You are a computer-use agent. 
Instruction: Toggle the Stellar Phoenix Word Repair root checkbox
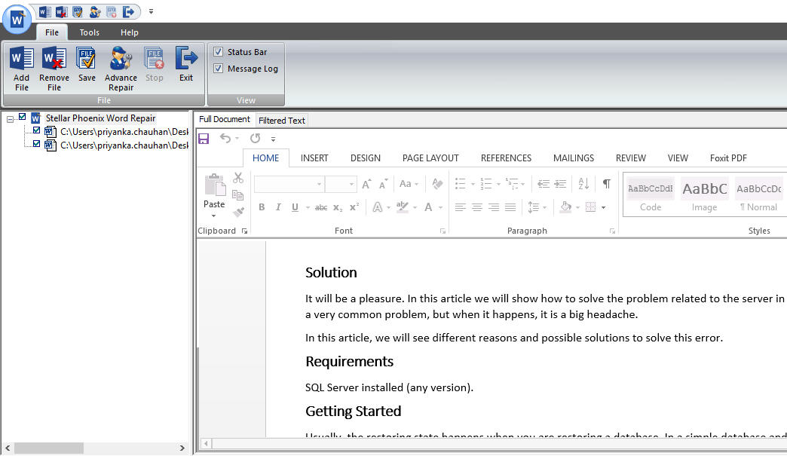(22, 117)
